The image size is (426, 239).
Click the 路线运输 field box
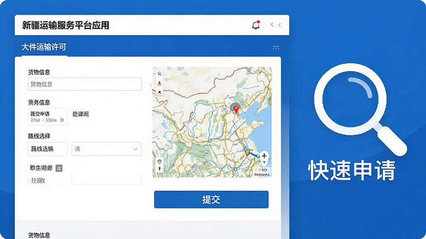(x=47, y=149)
